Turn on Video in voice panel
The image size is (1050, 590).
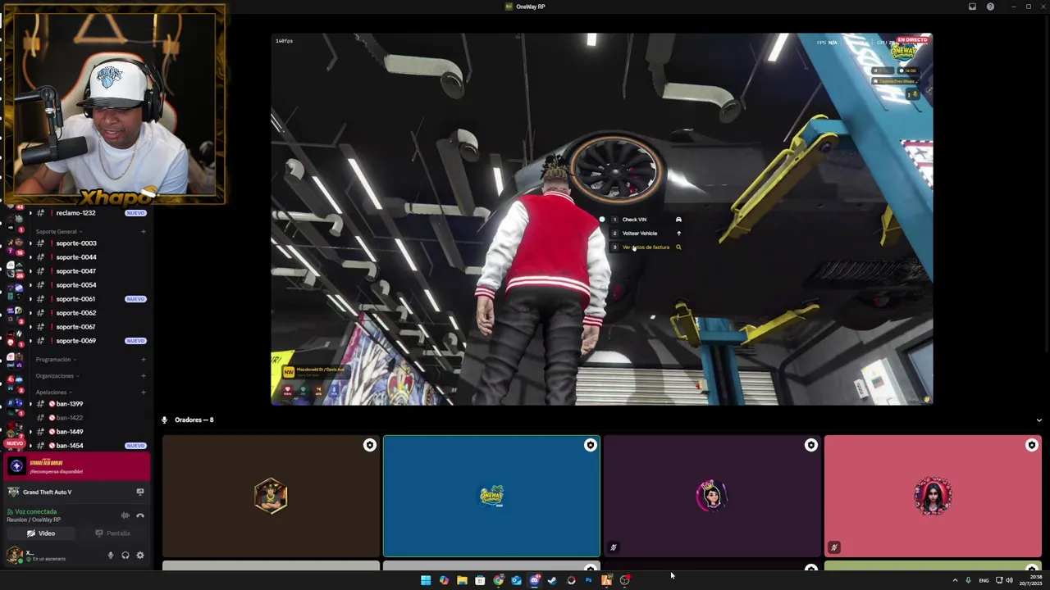(41, 533)
